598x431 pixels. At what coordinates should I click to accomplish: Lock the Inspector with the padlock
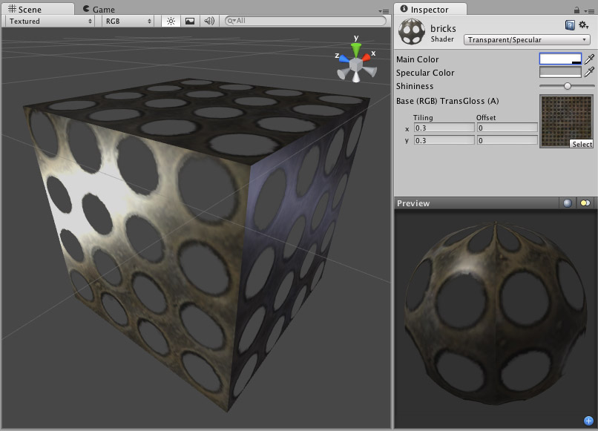(x=577, y=7)
